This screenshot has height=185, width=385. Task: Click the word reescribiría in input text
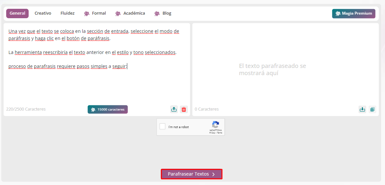(56, 52)
